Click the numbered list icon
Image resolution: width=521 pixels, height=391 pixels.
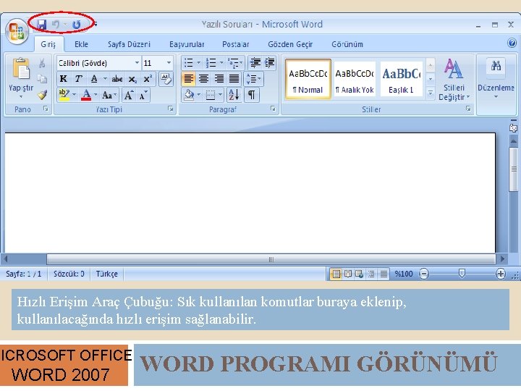[211, 62]
